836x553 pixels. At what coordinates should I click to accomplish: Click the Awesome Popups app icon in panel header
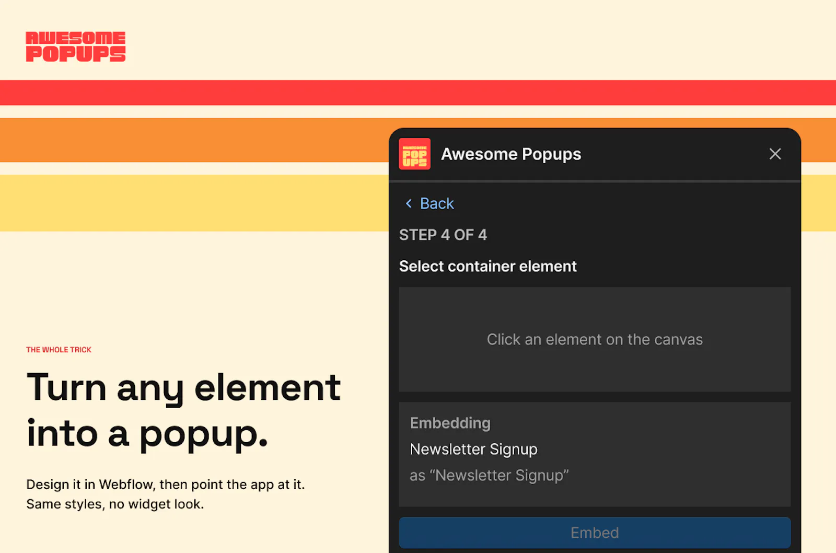click(414, 154)
